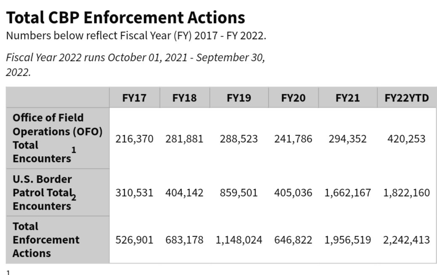Click the Total CBP Enforcement Actions heading
Image resolution: width=437 pixels, height=275 pixels.
tap(125, 18)
